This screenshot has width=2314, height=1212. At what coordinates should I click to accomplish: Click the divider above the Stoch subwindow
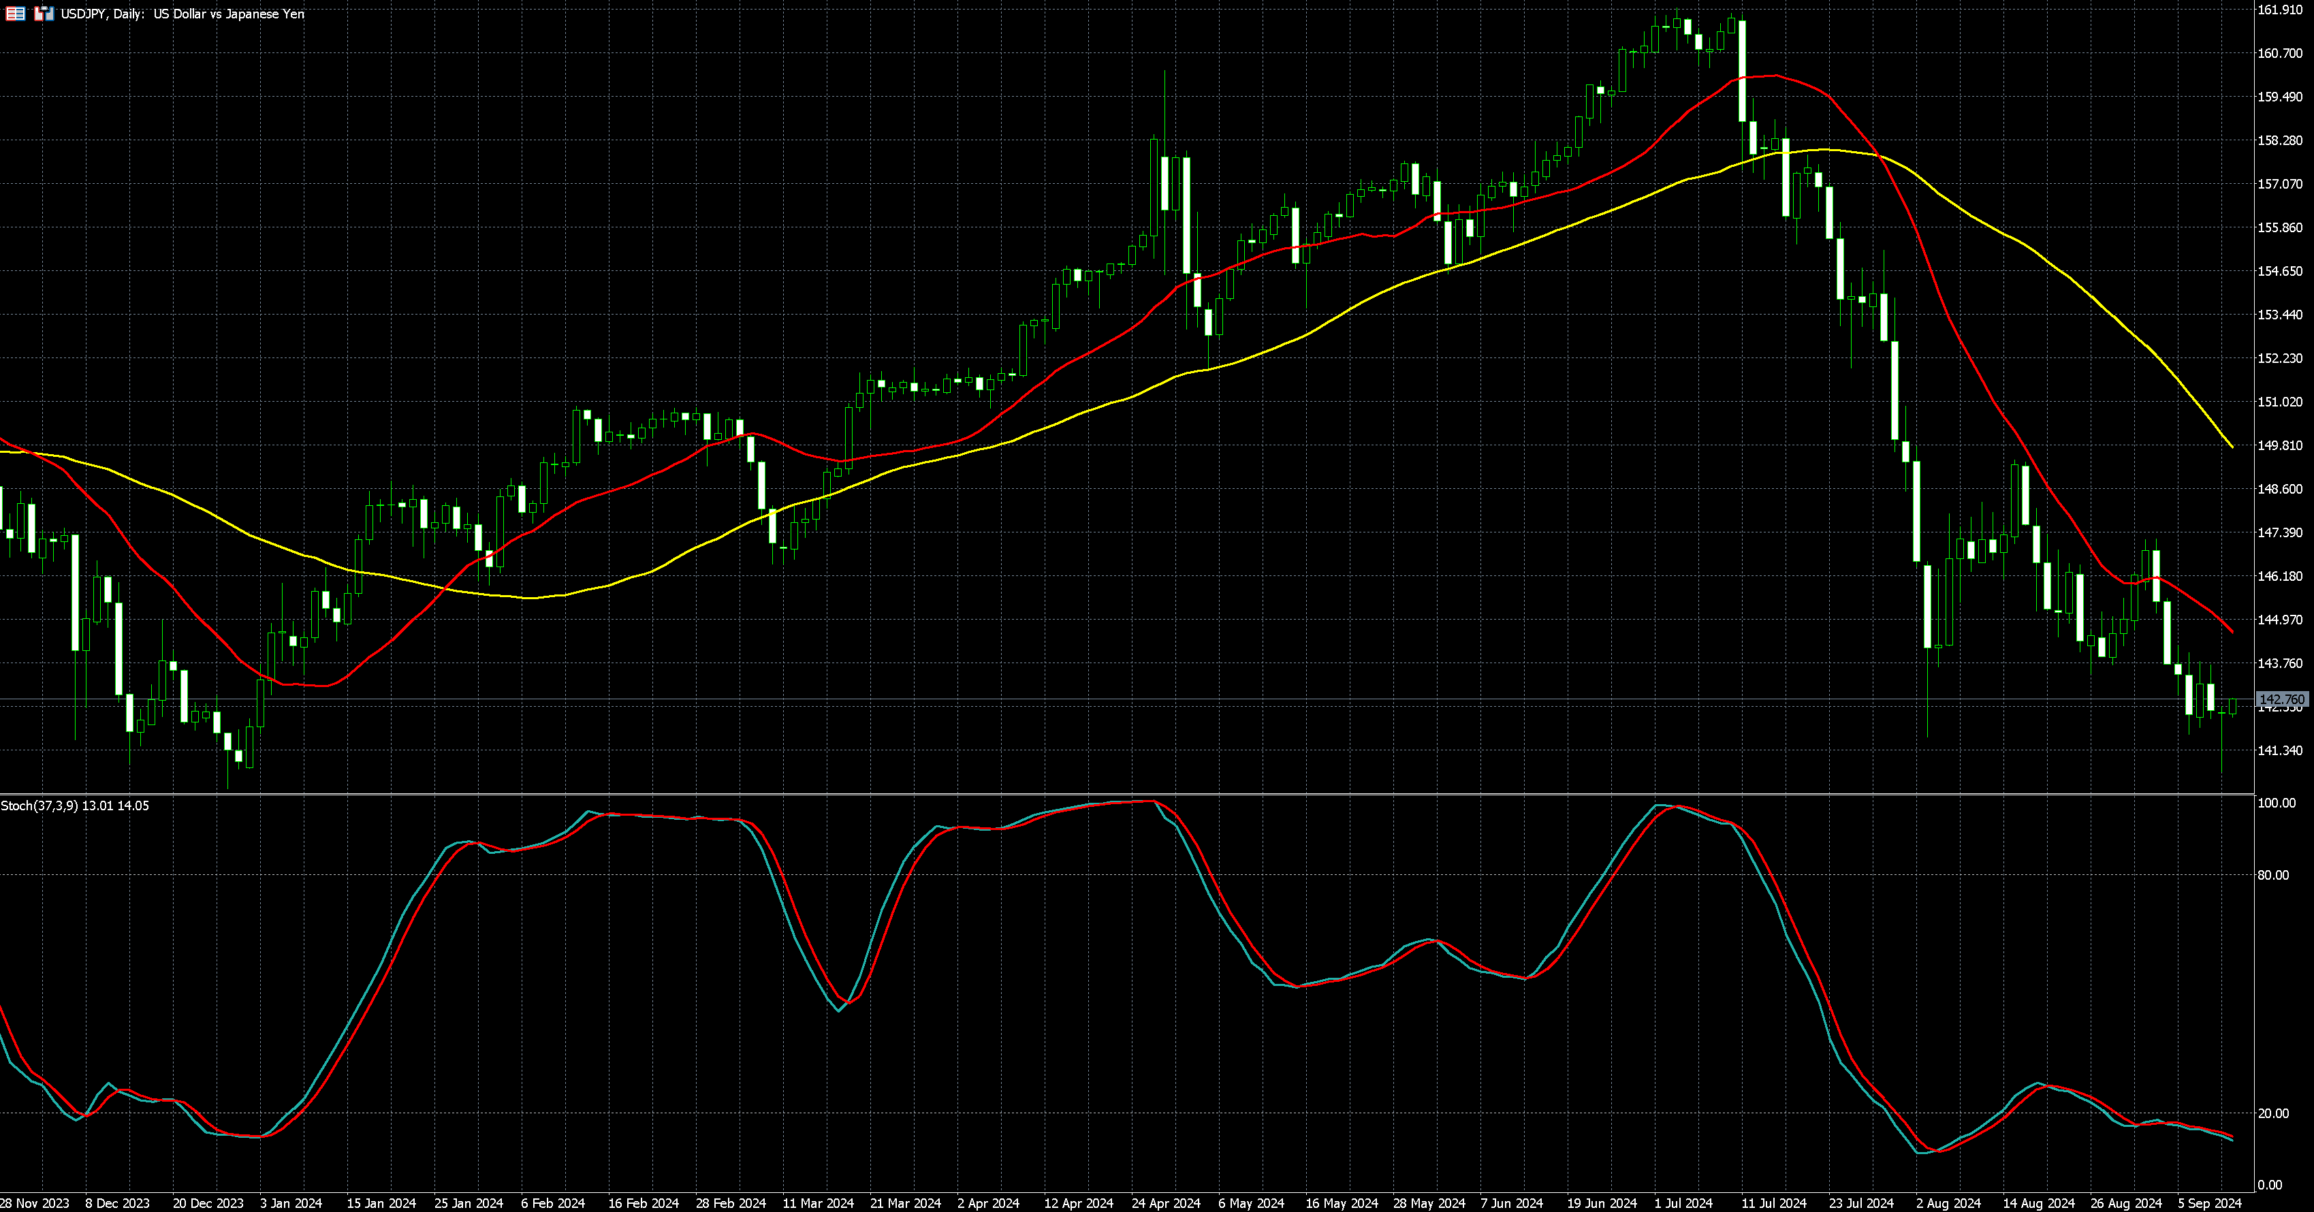[x=1123, y=794]
